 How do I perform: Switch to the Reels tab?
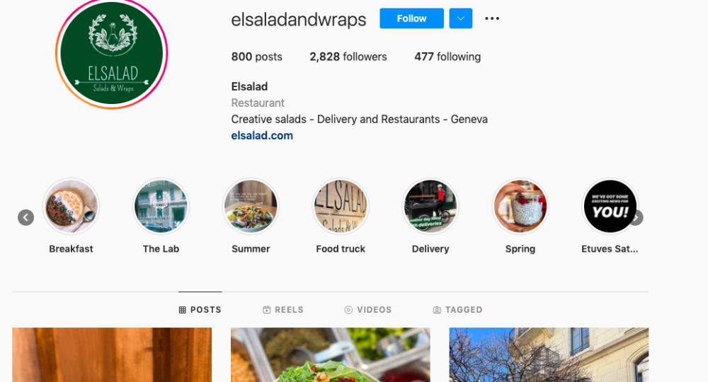pos(283,310)
